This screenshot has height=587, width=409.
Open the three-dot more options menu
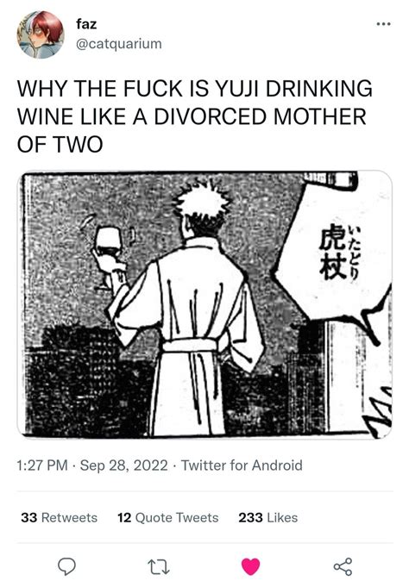[x=383, y=24]
